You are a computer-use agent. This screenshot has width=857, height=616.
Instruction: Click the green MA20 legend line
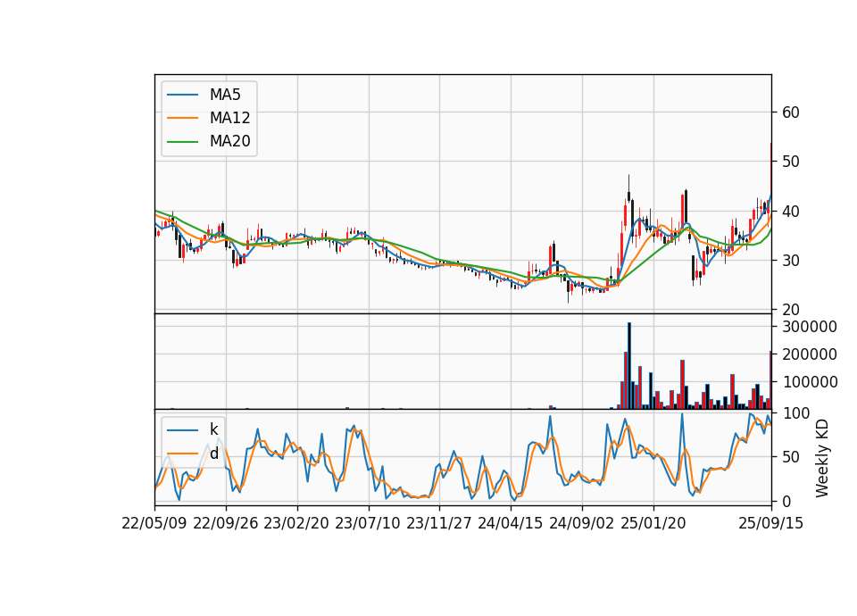pyautogui.click(x=182, y=142)
